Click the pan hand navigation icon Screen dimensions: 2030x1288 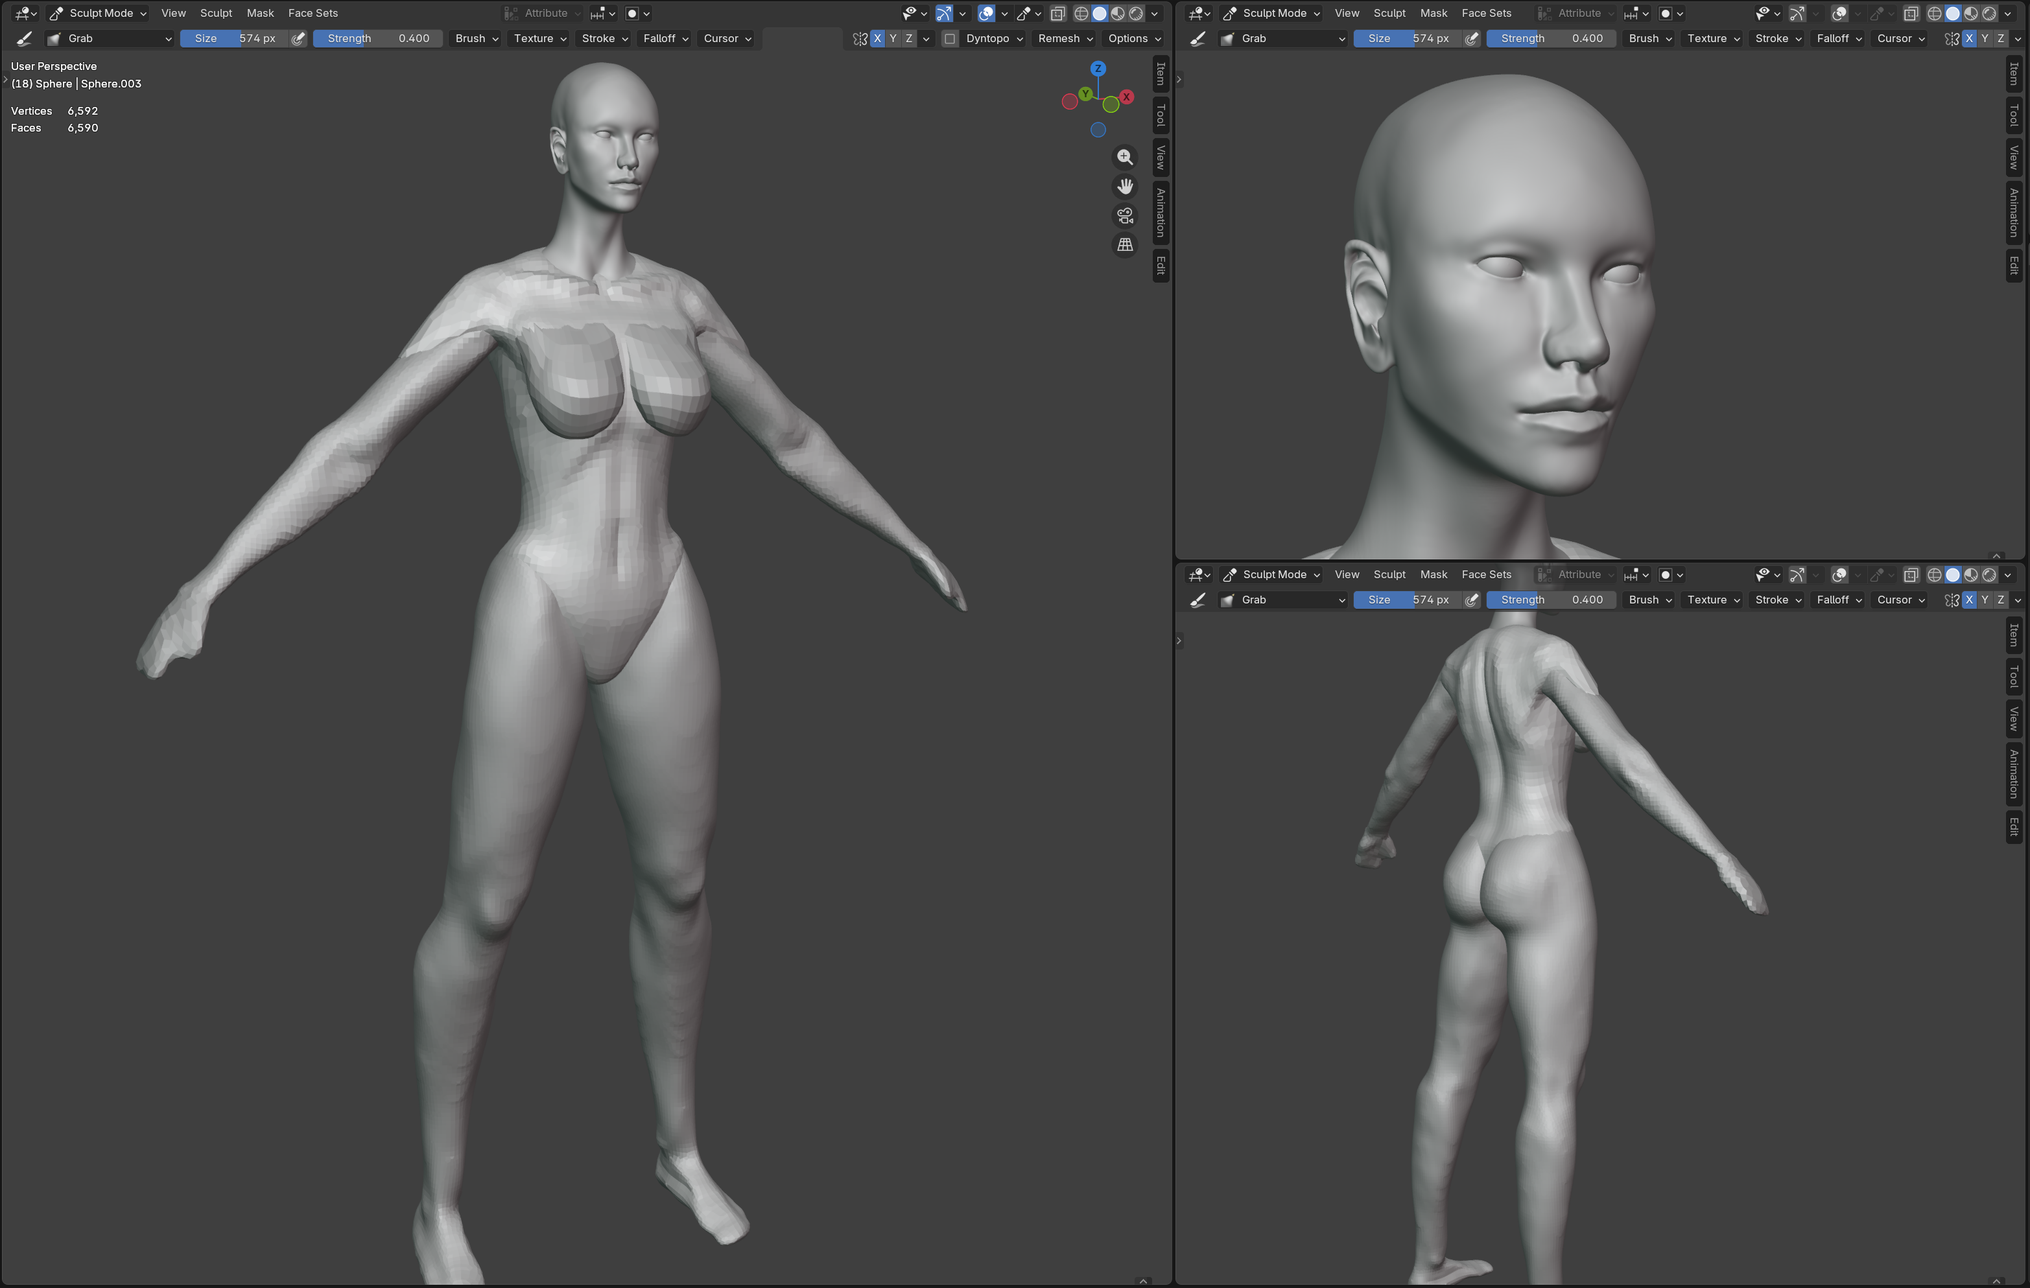pyautogui.click(x=1125, y=186)
